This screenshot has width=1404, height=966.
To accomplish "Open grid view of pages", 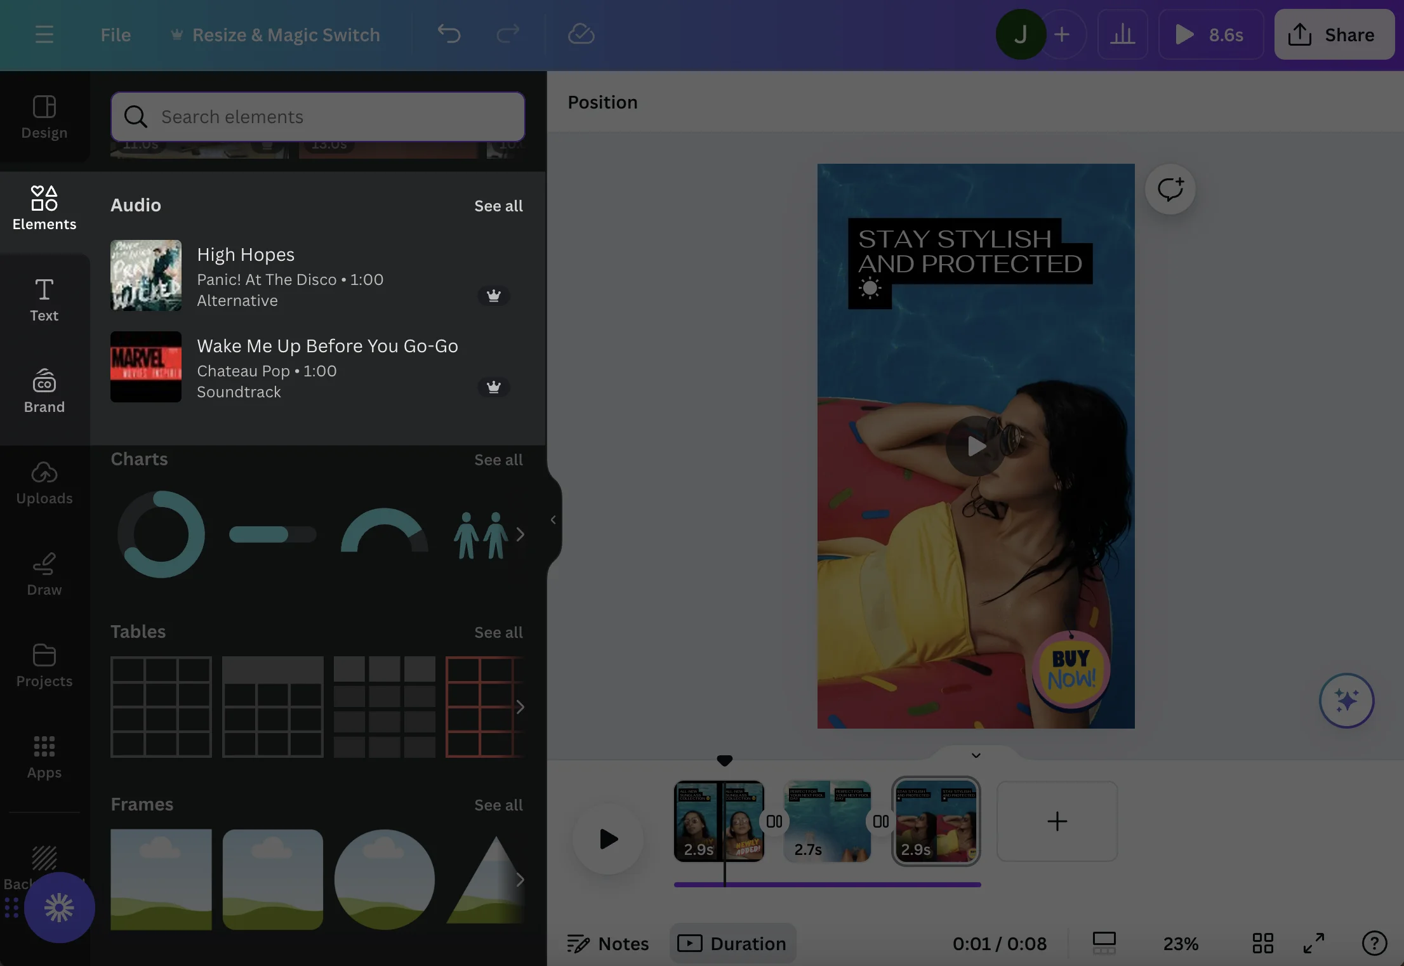I will point(1262,943).
